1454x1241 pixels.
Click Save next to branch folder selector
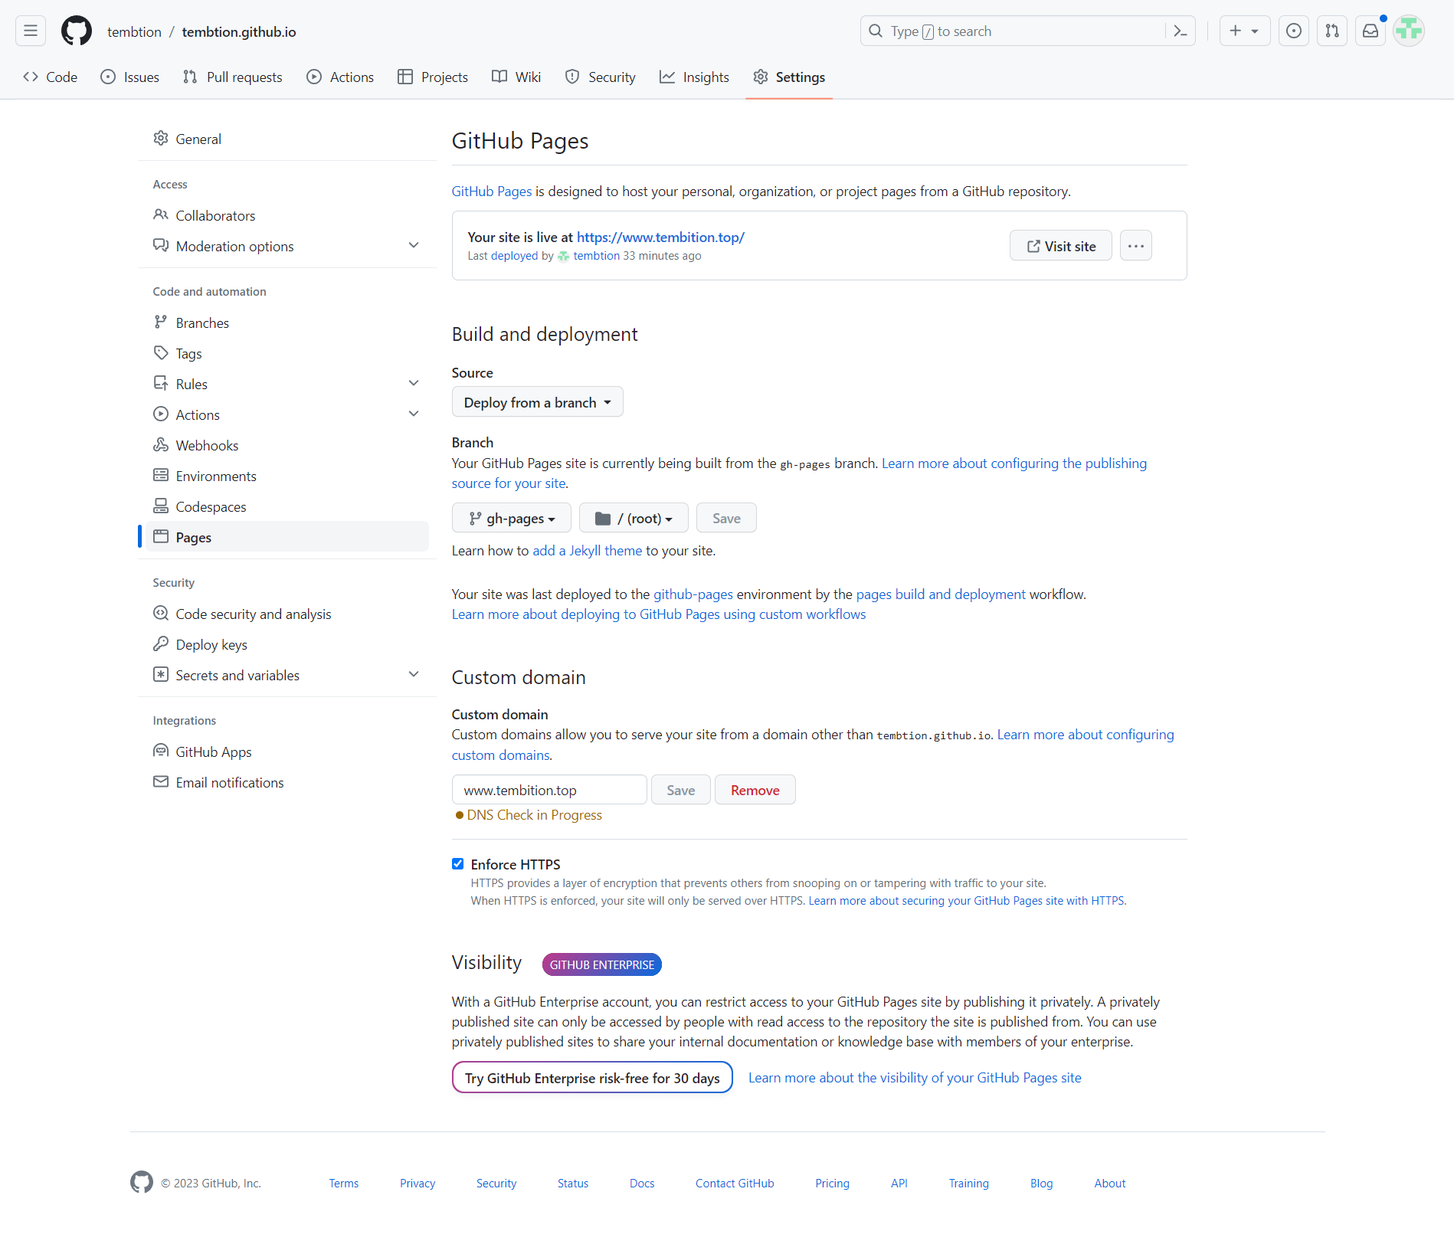point(726,519)
